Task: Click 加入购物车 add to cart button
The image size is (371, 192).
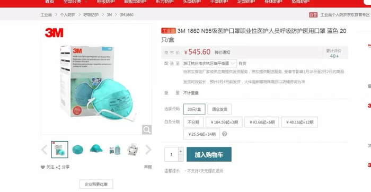Action: pyautogui.click(x=209, y=154)
